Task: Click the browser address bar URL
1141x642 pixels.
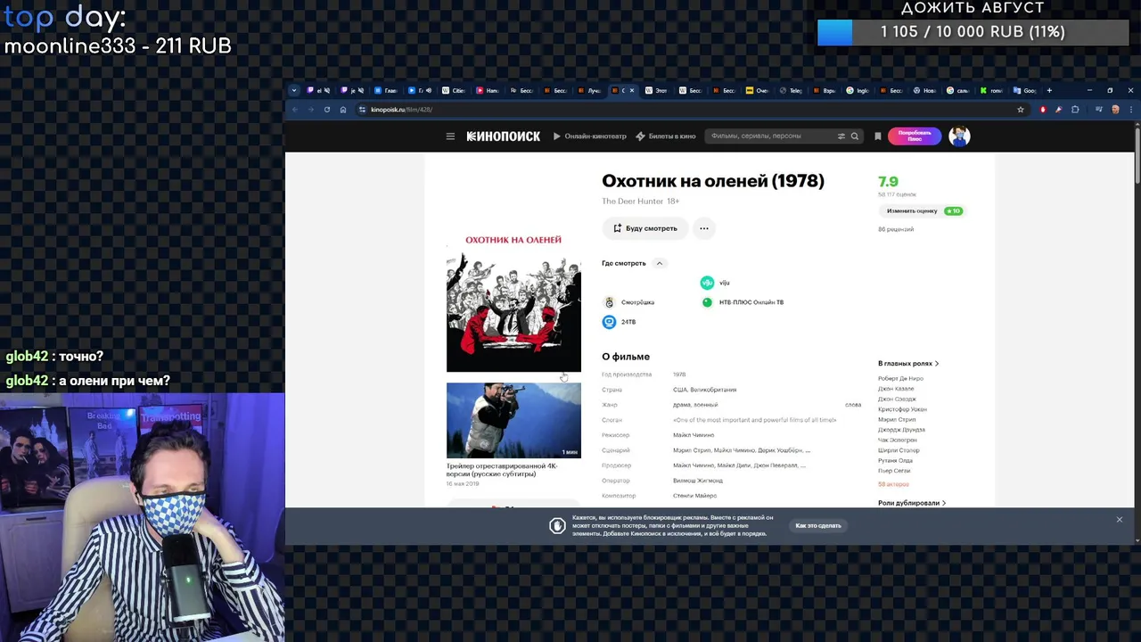Action: (x=401, y=110)
